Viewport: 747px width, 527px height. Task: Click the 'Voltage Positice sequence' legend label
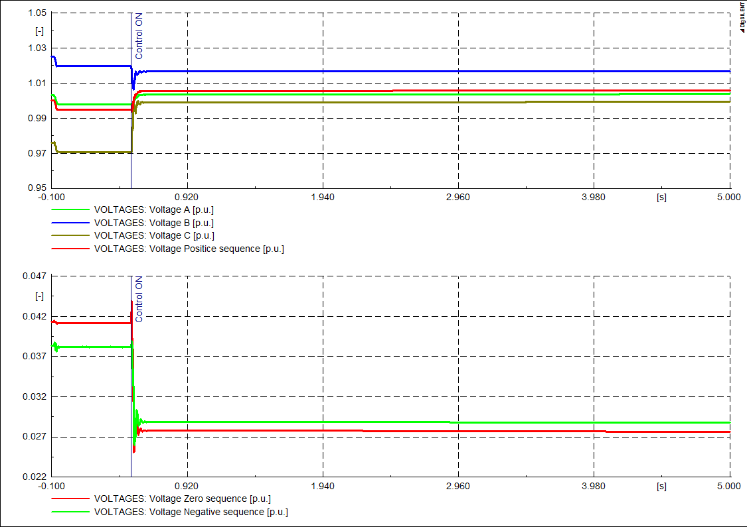[189, 249]
